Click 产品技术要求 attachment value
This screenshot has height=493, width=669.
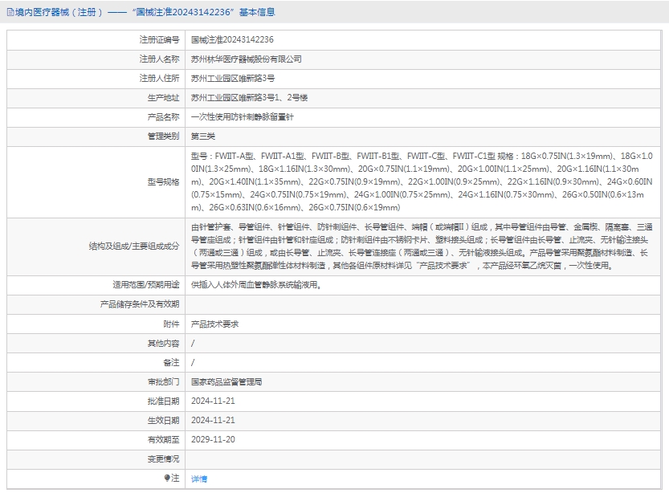214,324
